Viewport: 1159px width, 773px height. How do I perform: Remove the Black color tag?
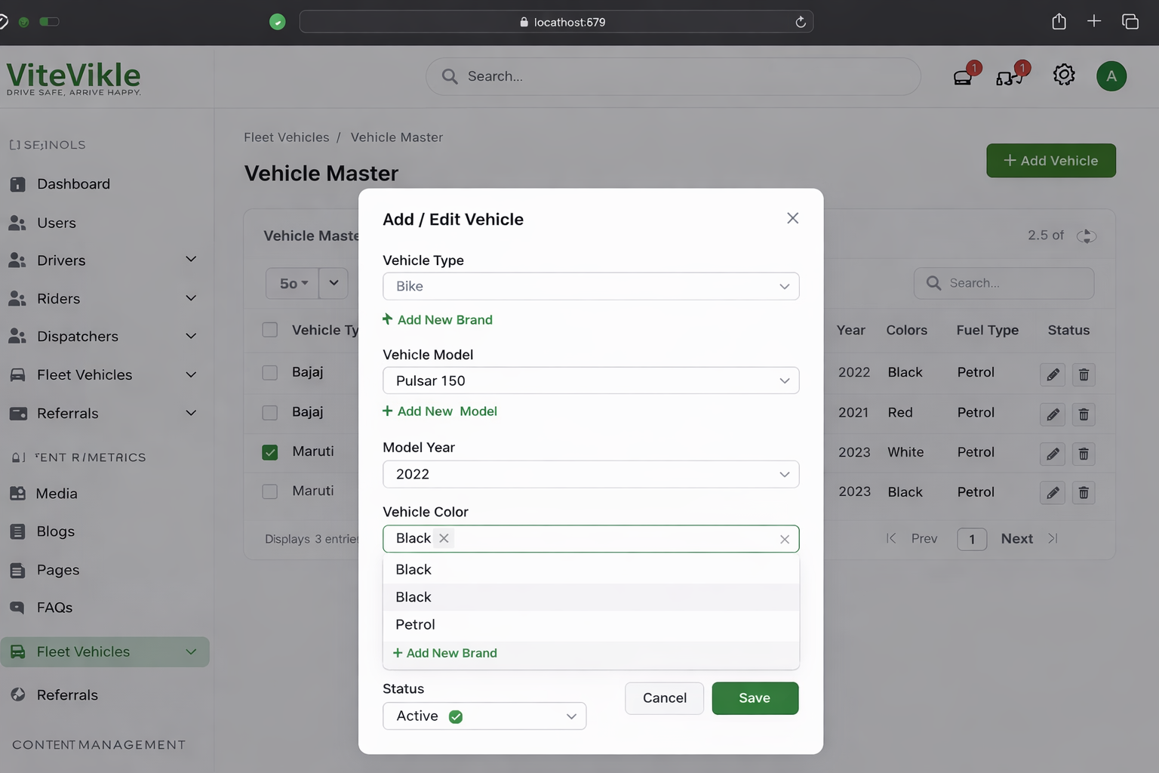444,538
